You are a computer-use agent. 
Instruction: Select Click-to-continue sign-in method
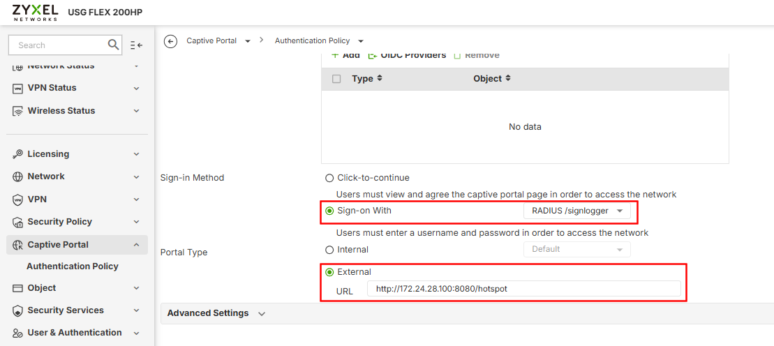[329, 178]
